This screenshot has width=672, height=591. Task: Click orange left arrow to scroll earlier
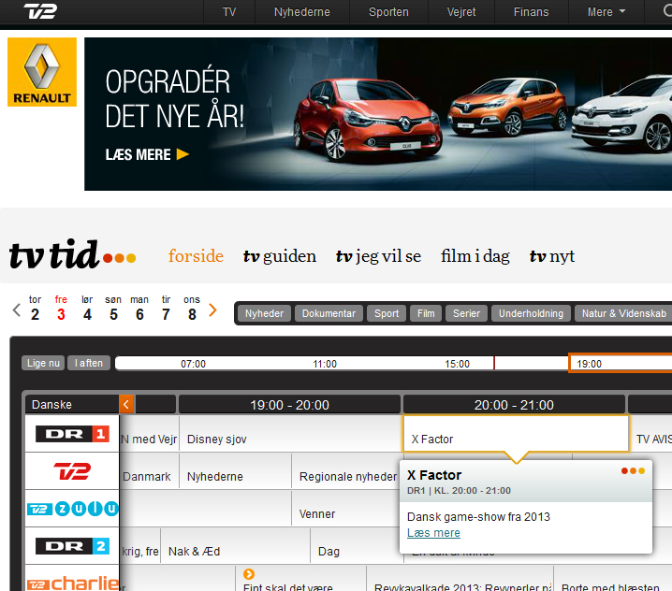coord(126,404)
